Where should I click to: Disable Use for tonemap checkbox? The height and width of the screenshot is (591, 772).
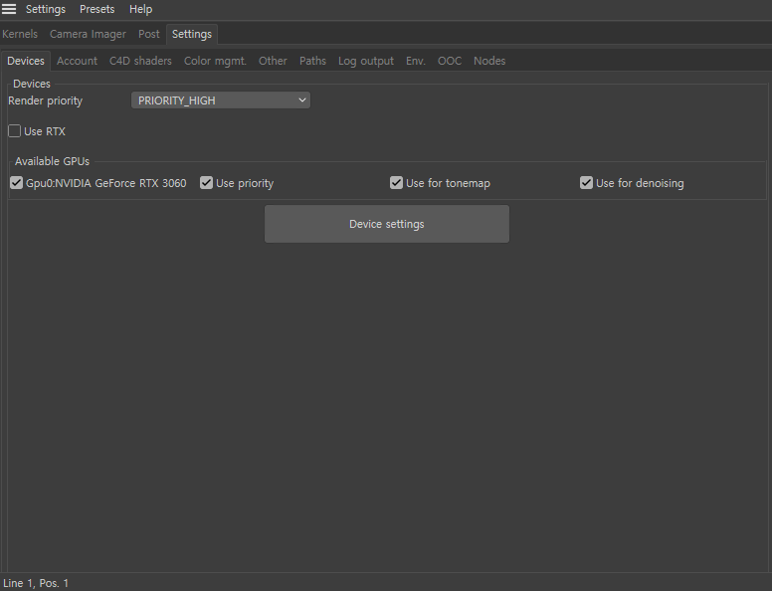pos(397,183)
